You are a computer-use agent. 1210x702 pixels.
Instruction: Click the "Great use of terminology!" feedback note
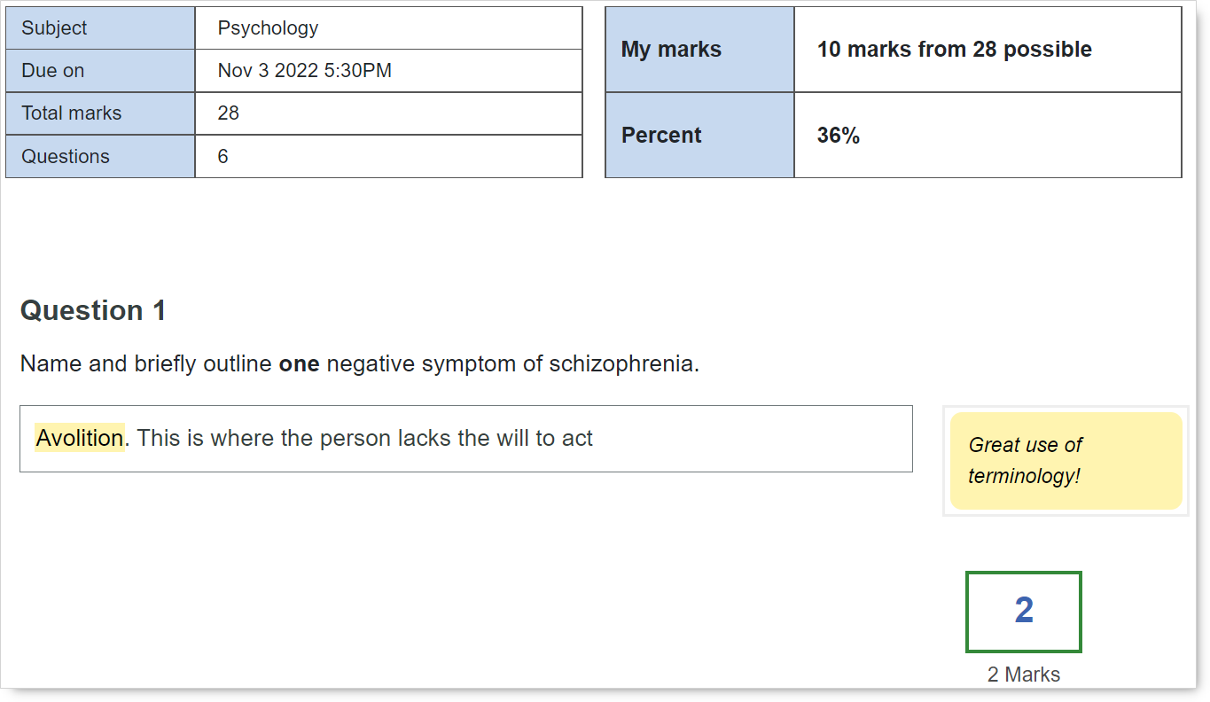click(x=1066, y=460)
